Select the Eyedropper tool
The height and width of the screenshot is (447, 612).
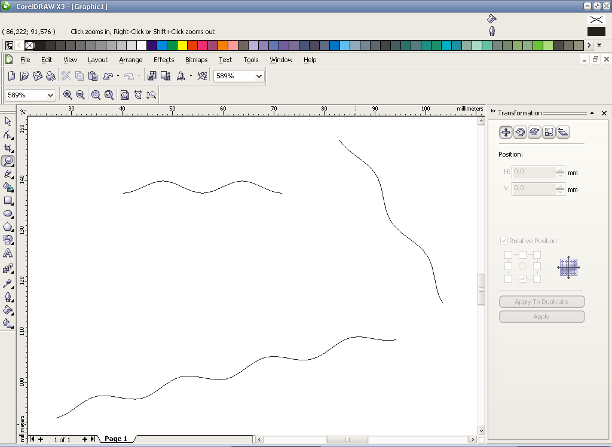8,283
